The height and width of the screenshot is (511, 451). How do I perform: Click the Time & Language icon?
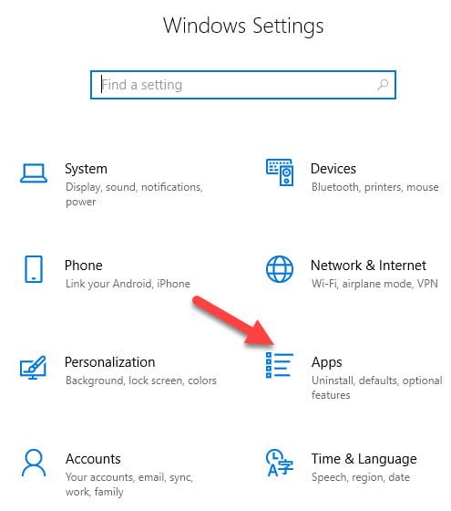[x=280, y=463]
